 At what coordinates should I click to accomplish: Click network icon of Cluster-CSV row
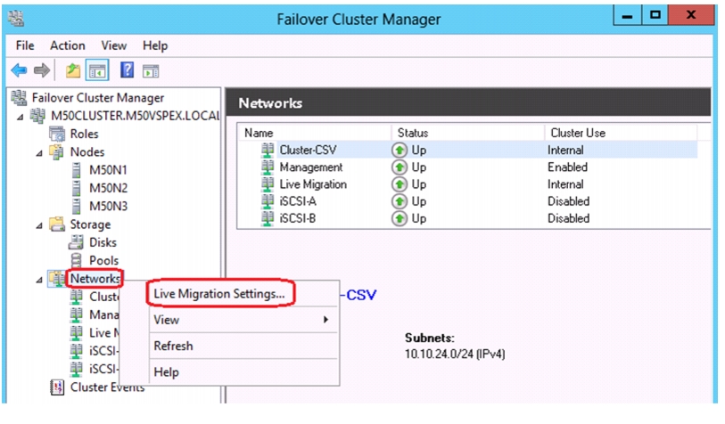[268, 150]
